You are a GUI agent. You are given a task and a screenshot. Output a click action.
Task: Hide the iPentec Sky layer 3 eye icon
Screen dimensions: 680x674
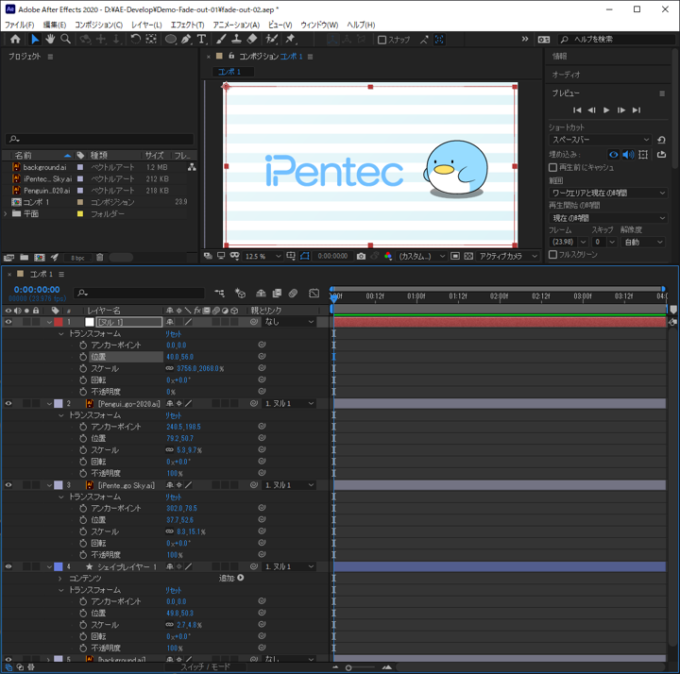click(x=8, y=485)
